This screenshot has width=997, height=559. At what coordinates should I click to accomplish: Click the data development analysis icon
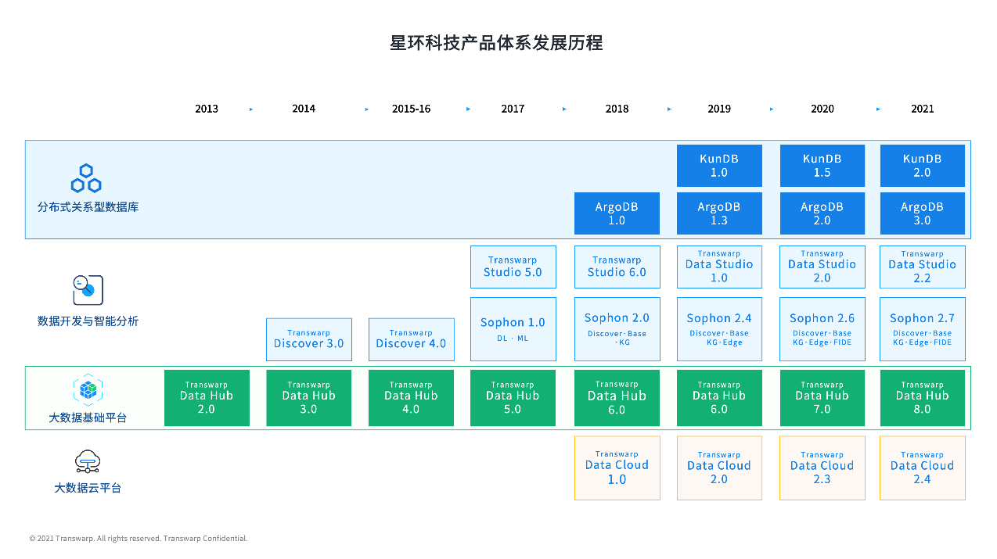88,290
